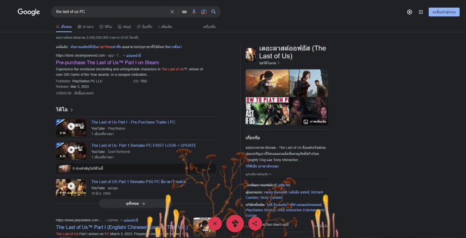This screenshot has width=466, height=238.
Task: Click the 'Publisher: PlayStation PC LLC' text
Action: [x=79, y=81]
